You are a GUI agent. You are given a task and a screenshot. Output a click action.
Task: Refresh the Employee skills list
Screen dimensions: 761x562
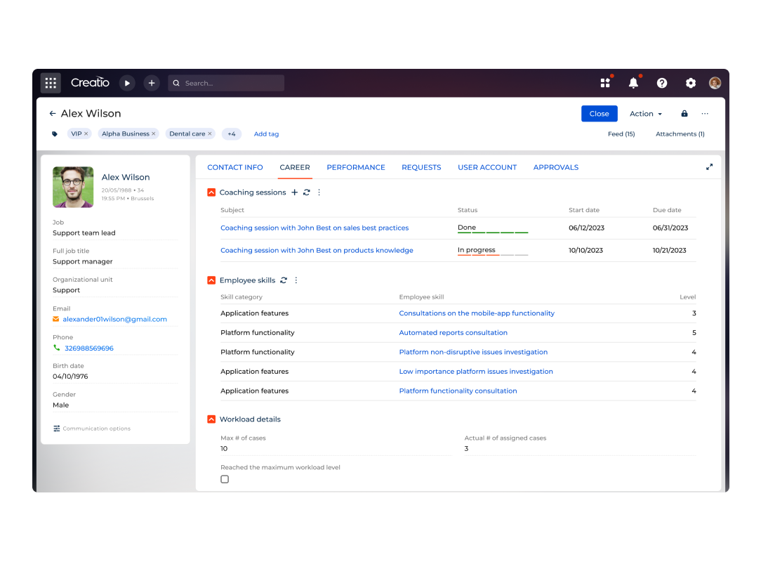point(284,280)
